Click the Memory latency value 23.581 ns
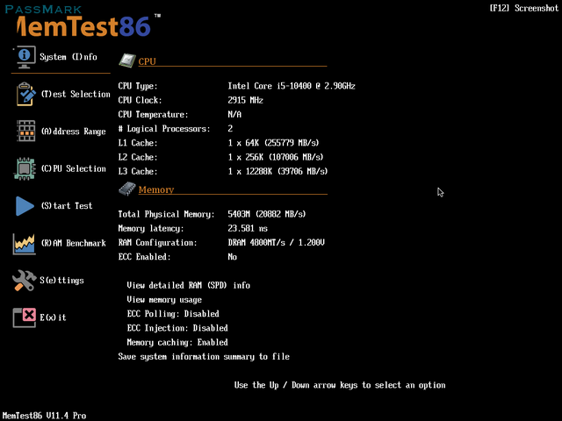The height and width of the screenshot is (421, 562). coord(248,228)
